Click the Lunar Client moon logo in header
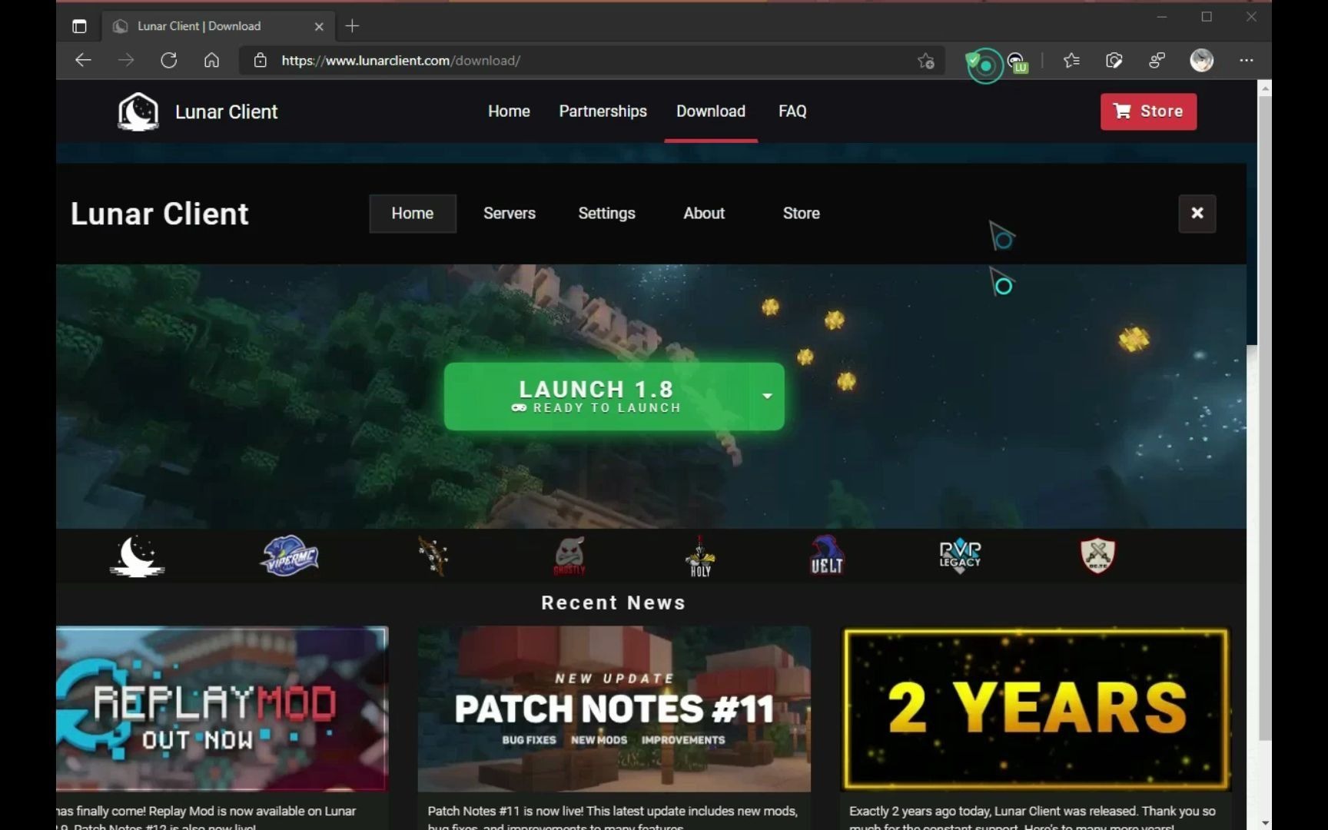1328x830 pixels. click(138, 111)
